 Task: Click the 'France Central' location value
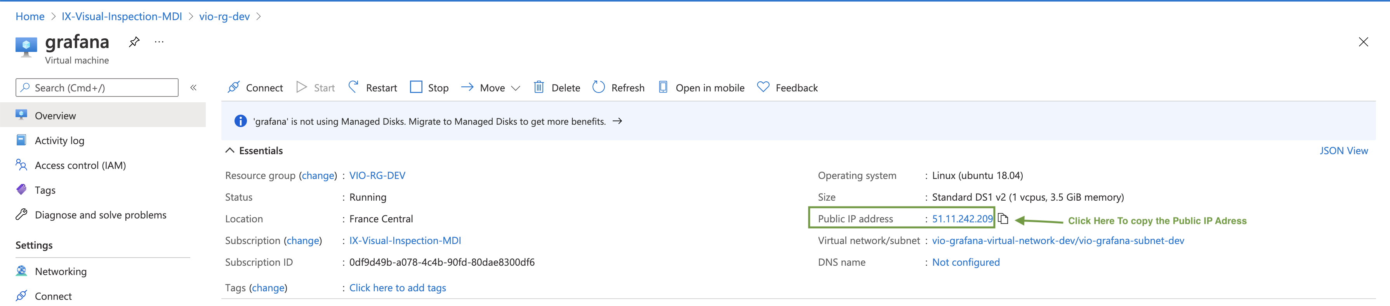click(x=381, y=219)
